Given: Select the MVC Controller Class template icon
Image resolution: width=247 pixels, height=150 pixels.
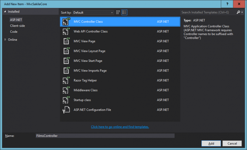Looking at the screenshot, I should tap(66, 21).
